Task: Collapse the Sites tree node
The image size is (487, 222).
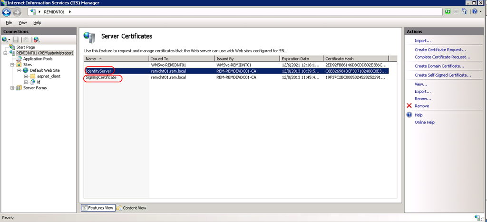Action: tap(13, 65)
